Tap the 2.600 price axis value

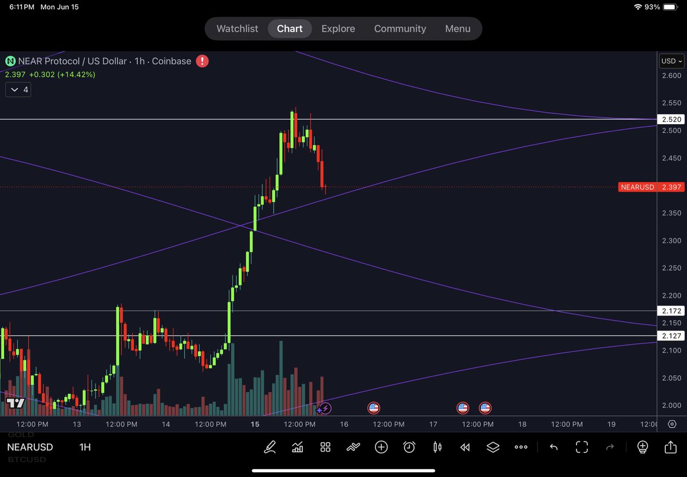tap(671, 75)
